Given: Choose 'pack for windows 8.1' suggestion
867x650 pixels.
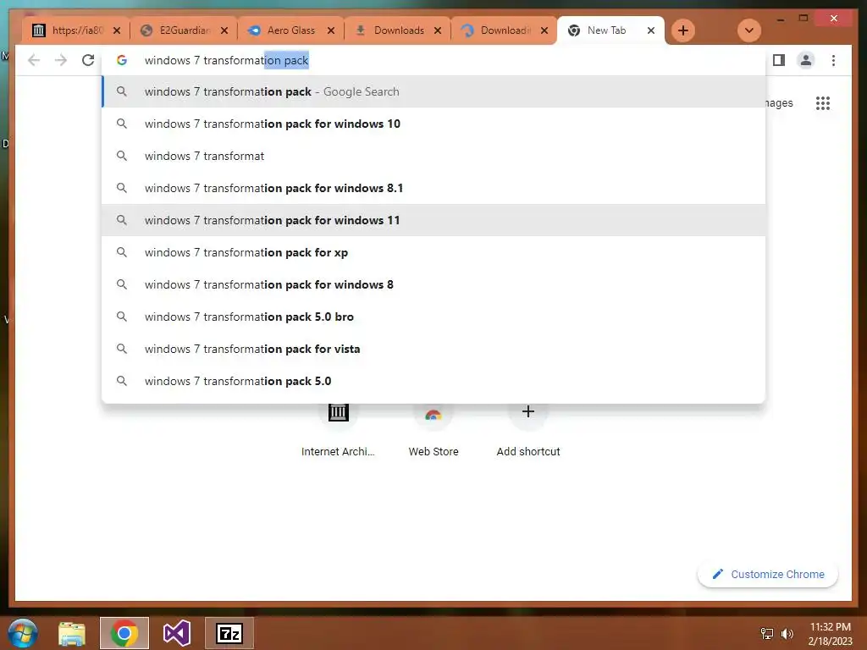Looking at the screenshot, I should pyautogui.click(x=433, y=188).
